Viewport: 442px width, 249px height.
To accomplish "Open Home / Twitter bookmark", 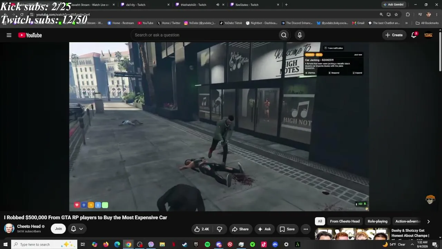I will coord(169,23).
